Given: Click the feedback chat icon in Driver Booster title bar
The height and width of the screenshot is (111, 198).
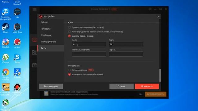Looking at the screenshot, I should 150,9.
